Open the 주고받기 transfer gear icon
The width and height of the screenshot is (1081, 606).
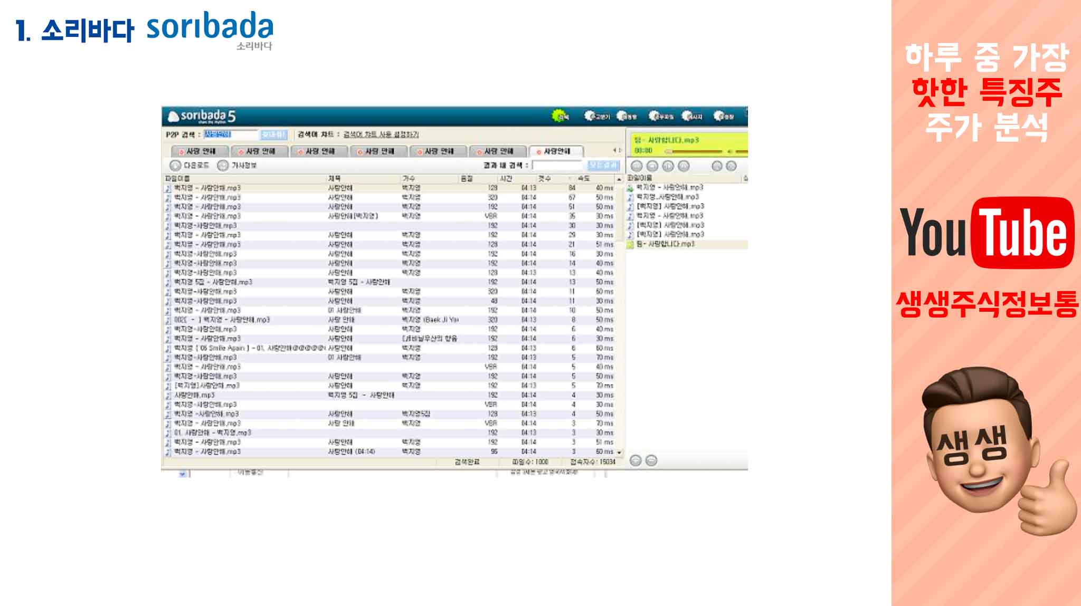(591, 116)
